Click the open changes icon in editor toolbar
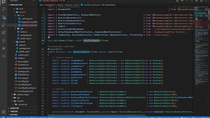This screenshot has height=118, width=210. 182,1
